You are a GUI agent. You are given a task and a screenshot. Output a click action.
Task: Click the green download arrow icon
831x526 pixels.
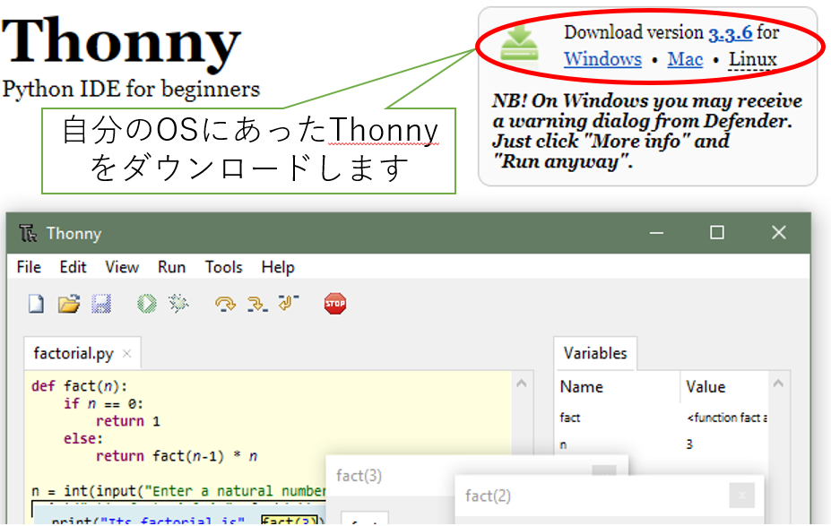click(x=519, y=44)
